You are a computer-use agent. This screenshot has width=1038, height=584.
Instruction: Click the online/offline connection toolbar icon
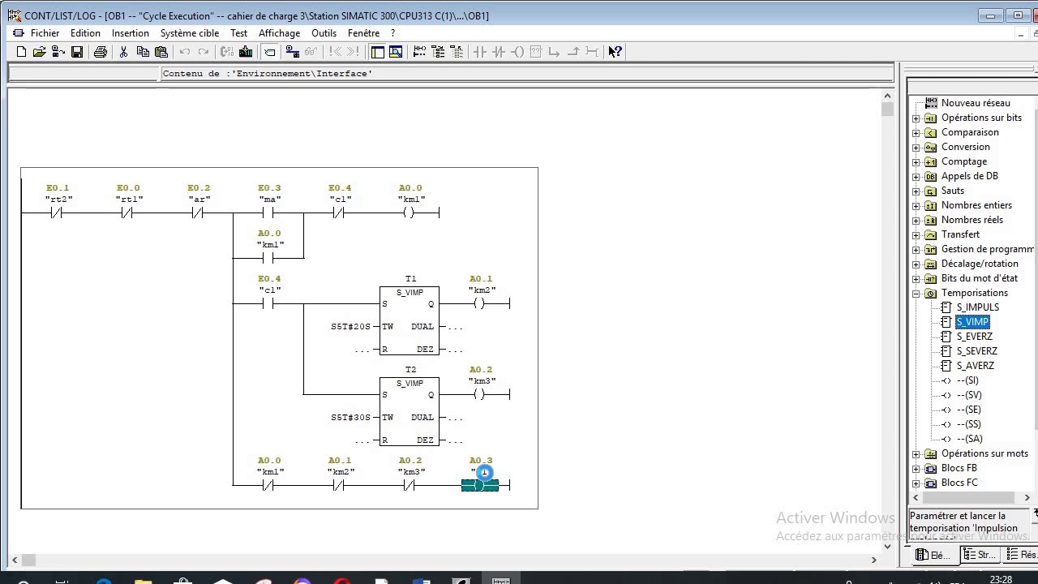point(292,52)
